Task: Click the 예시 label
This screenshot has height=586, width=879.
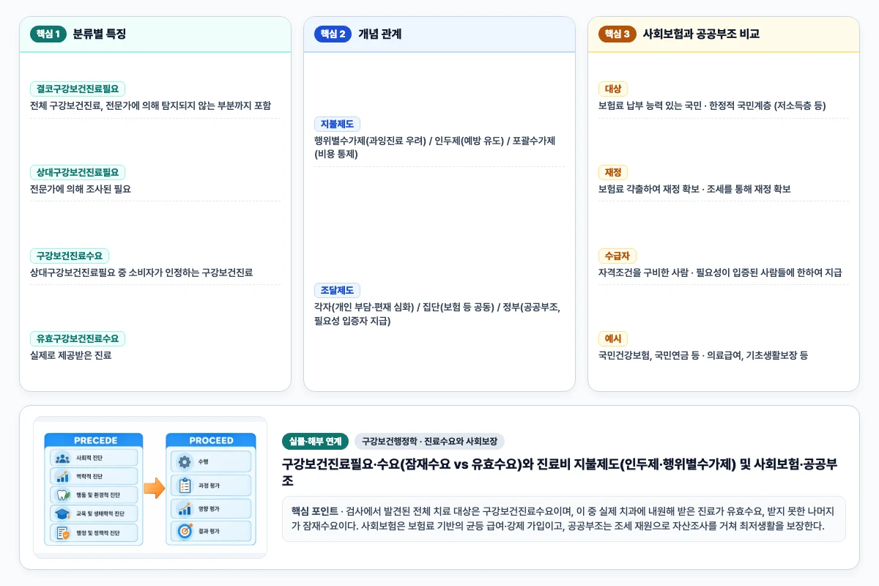Action: 613,338
